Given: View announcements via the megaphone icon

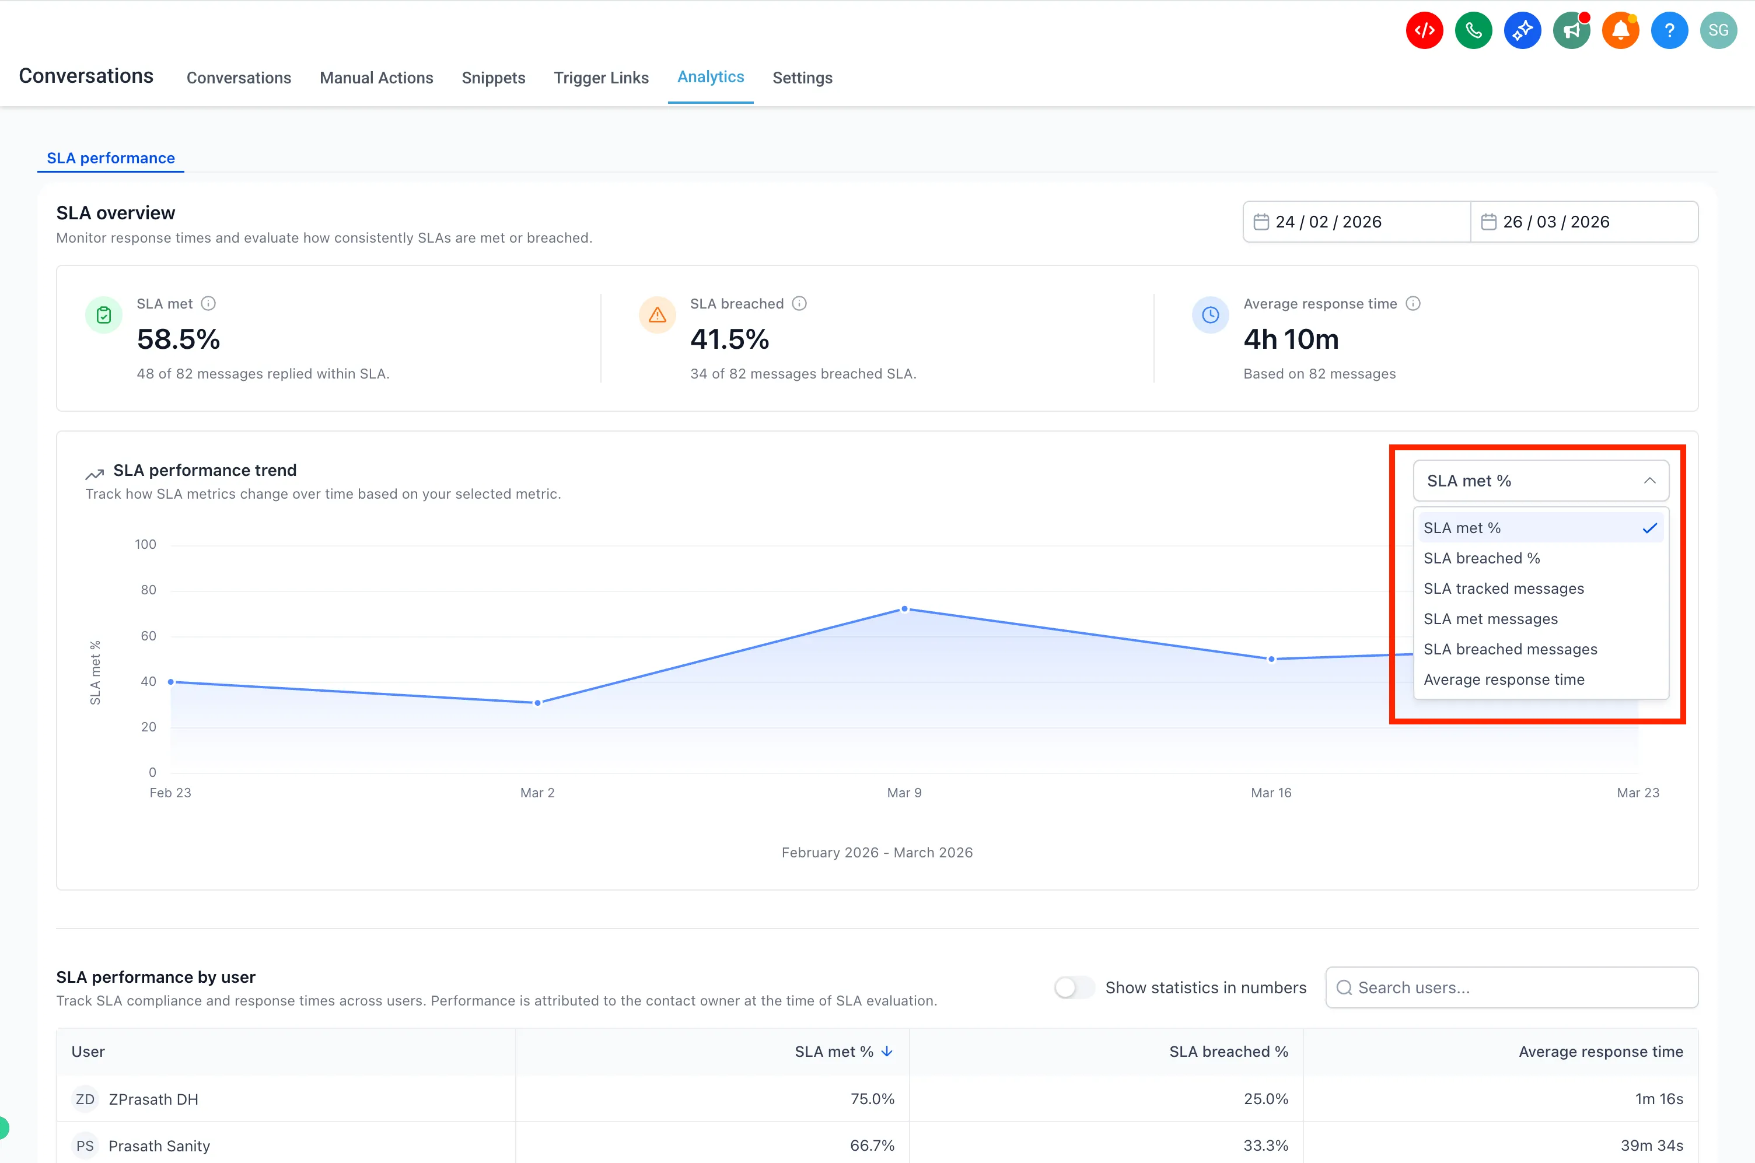Looking at the screenshot, I should pos(1571,30).
